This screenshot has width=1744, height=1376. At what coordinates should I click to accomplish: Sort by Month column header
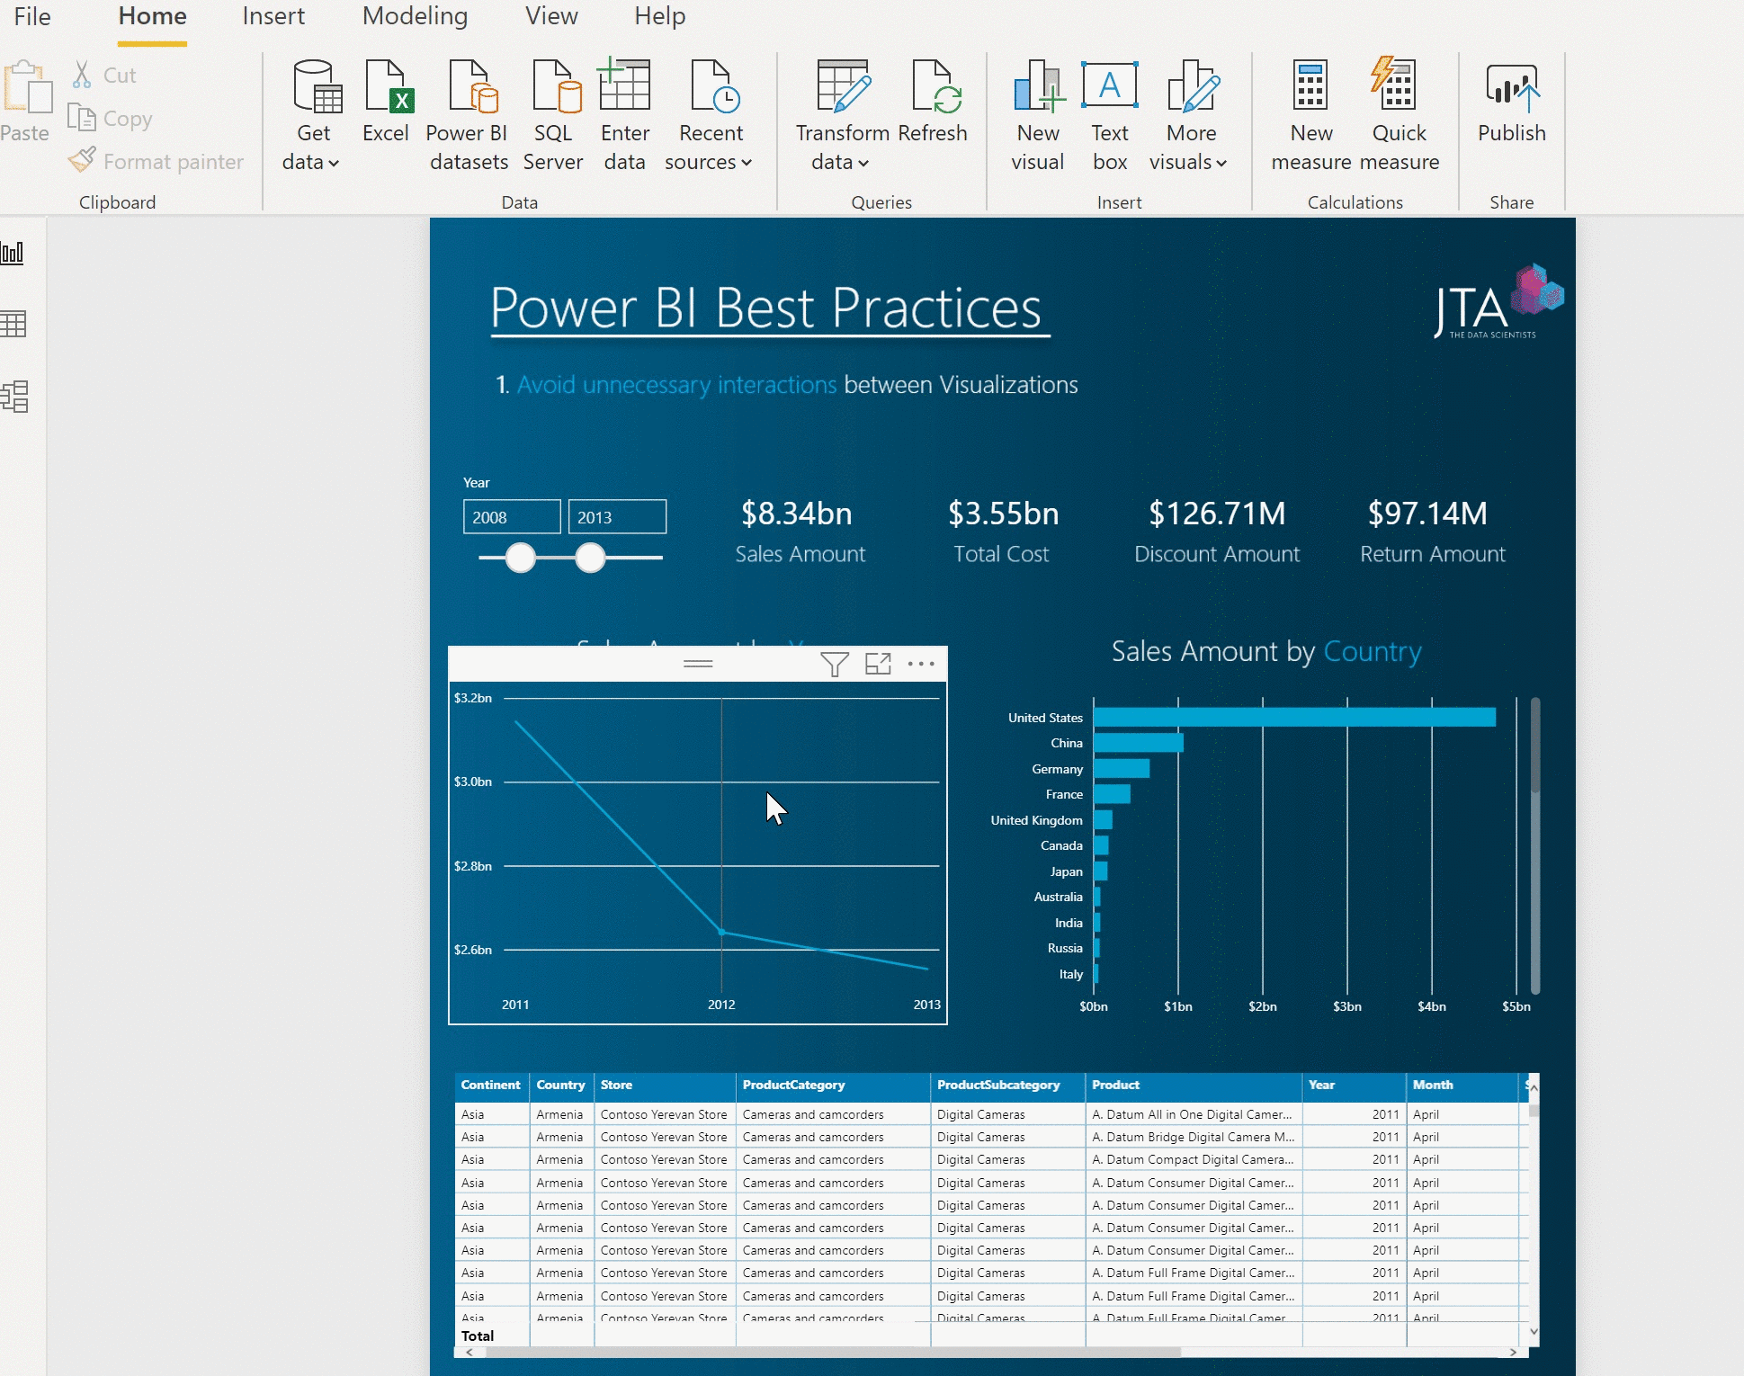point(1462,1086)
